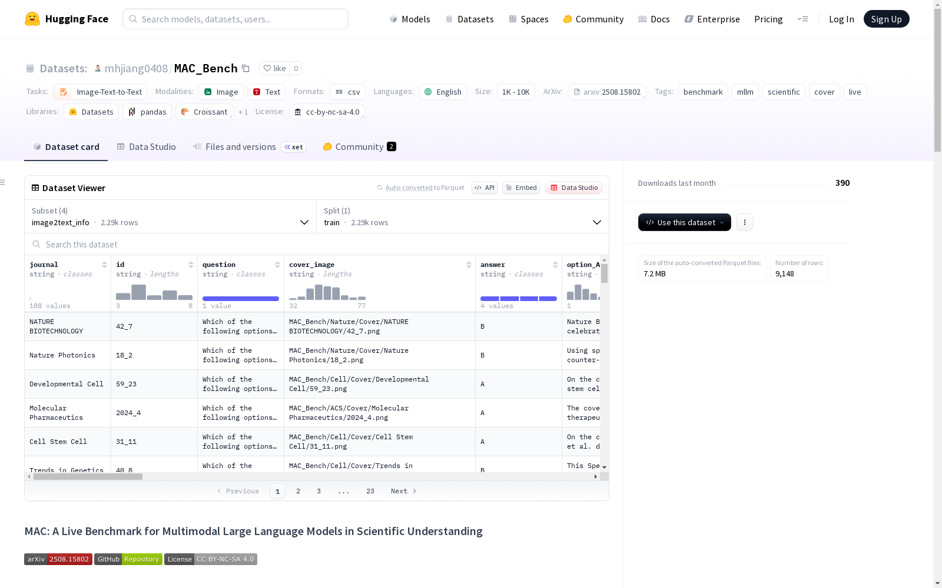Open the navigation overflow menu icon
942x588 pixels.
802,19
